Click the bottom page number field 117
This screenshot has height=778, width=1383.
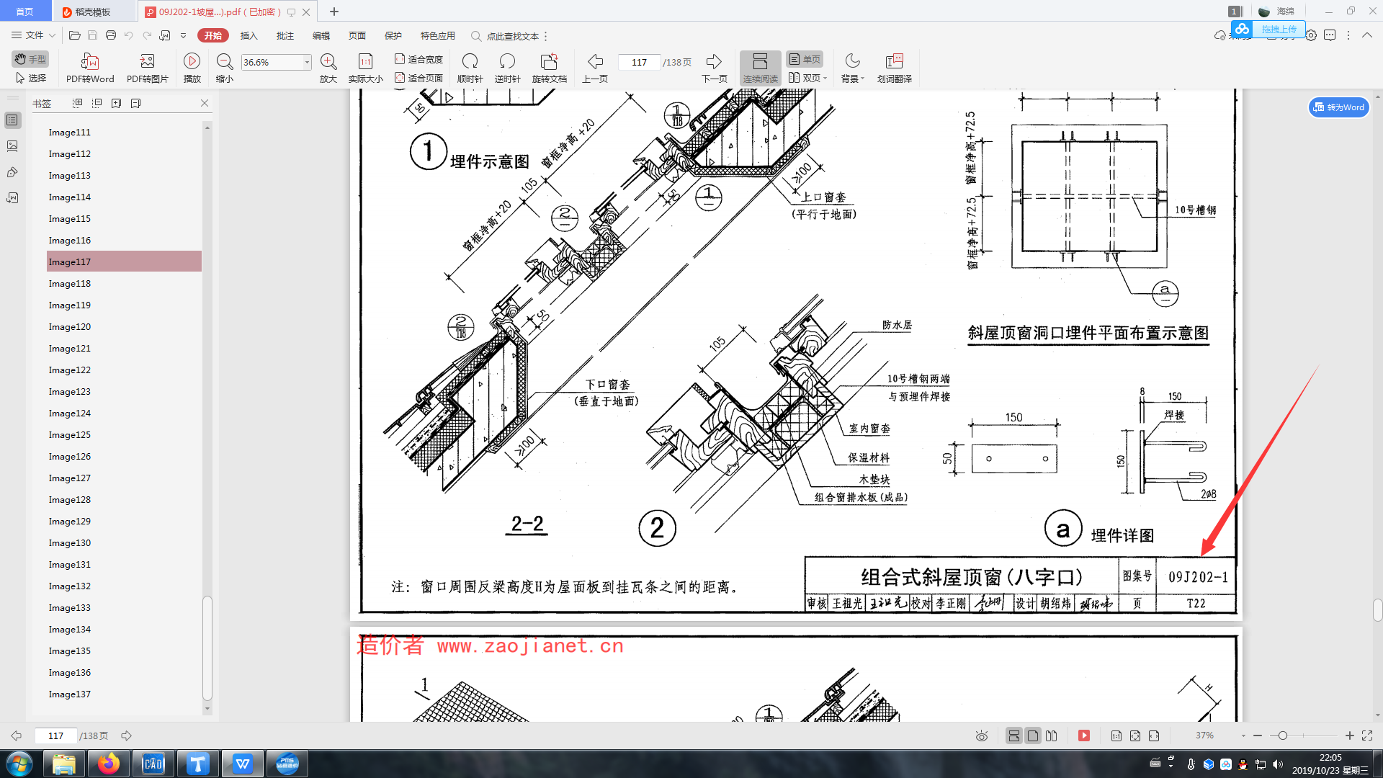click(x=56, y=735)
